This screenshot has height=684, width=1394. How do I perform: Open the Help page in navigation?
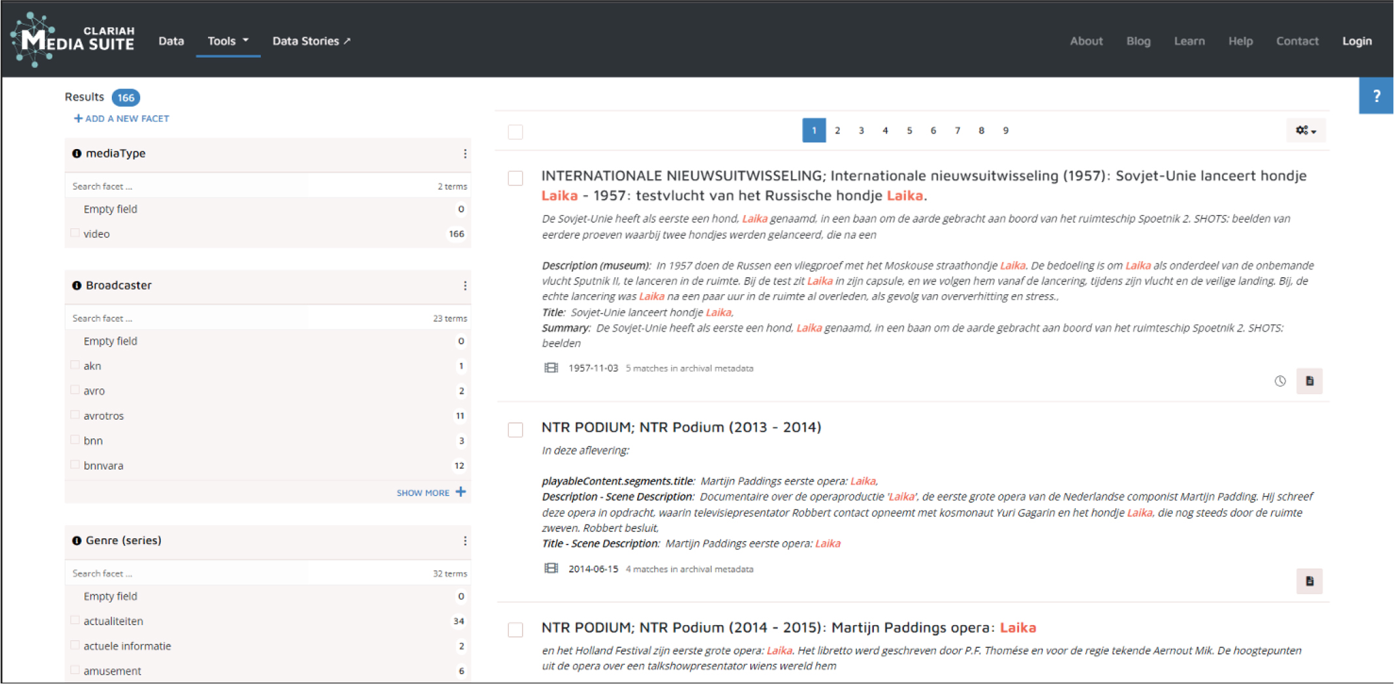(1240, 41)
